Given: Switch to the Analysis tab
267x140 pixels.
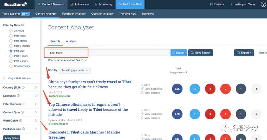Looking at the screenshot, I should tap(71, 41).
